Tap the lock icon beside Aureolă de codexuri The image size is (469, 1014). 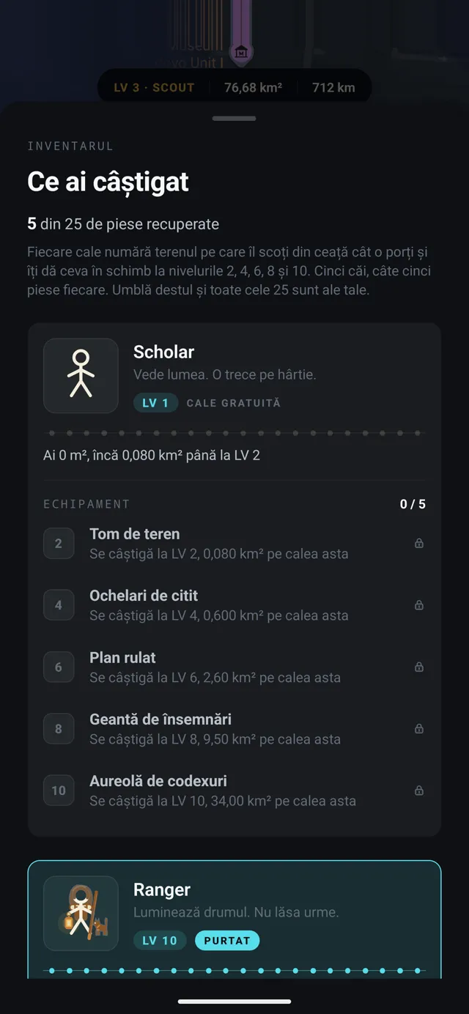[x=419, y=791]
